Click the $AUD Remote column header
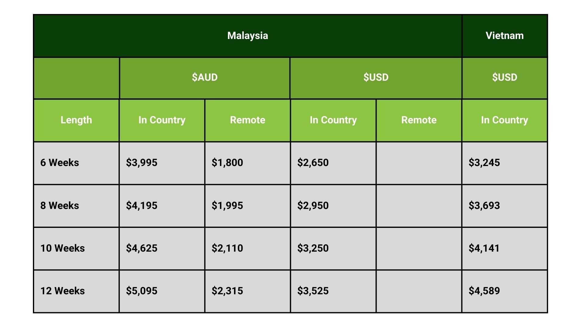This screenshot has width=585, height=329. coord(247,120)
